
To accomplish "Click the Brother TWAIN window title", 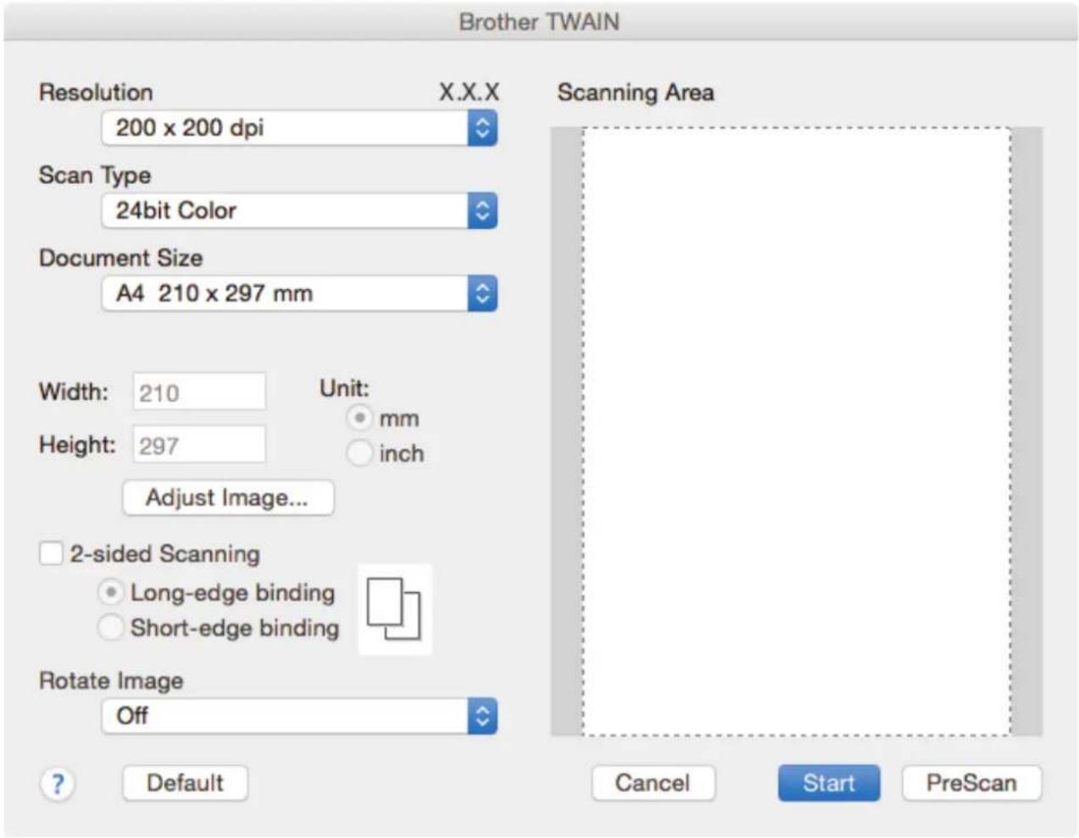I will 539,22.
